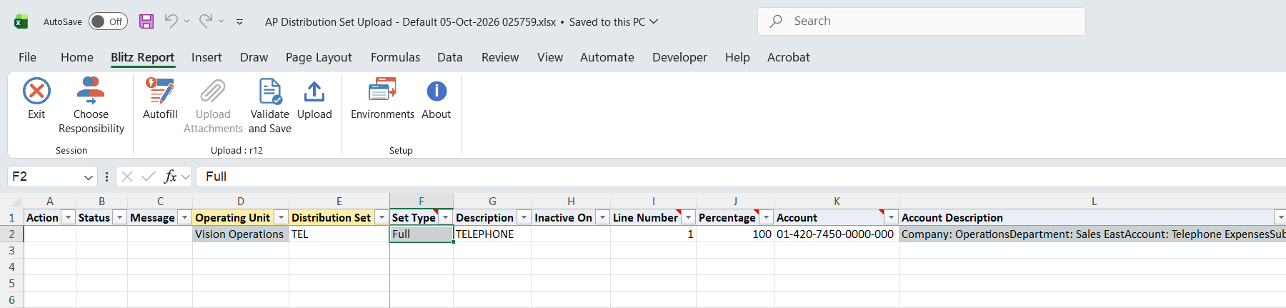
Task: Click the Save floppy disk icon
Action: (x=146, y=21)
